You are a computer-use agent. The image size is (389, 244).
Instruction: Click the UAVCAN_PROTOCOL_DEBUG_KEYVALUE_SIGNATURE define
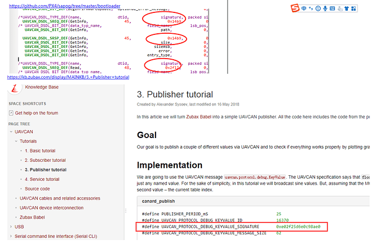click(201, 227)
